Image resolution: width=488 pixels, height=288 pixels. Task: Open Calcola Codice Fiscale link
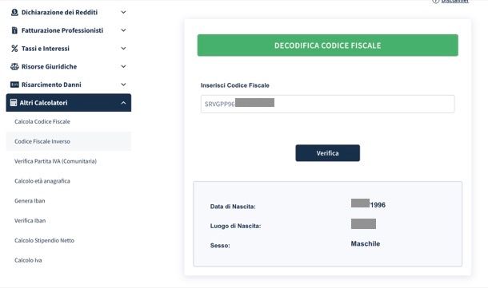42,121
